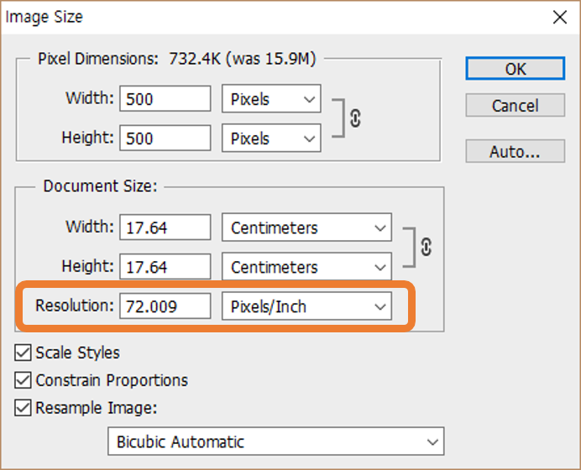Expand document Width Centimeters dropdown
The image size is (581, 470).
tap(306, 227)
